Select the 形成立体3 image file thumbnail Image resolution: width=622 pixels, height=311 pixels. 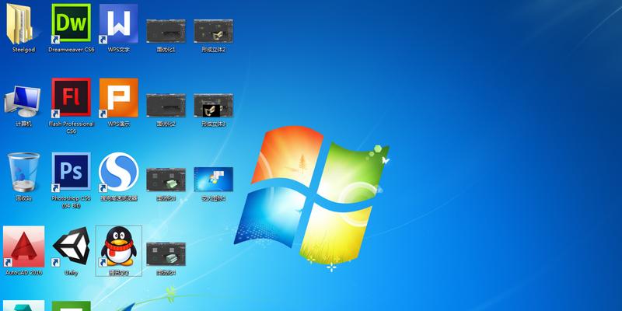213,106
